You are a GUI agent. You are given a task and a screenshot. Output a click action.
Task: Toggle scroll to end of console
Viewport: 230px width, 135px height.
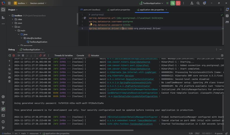tap(10, 73)
